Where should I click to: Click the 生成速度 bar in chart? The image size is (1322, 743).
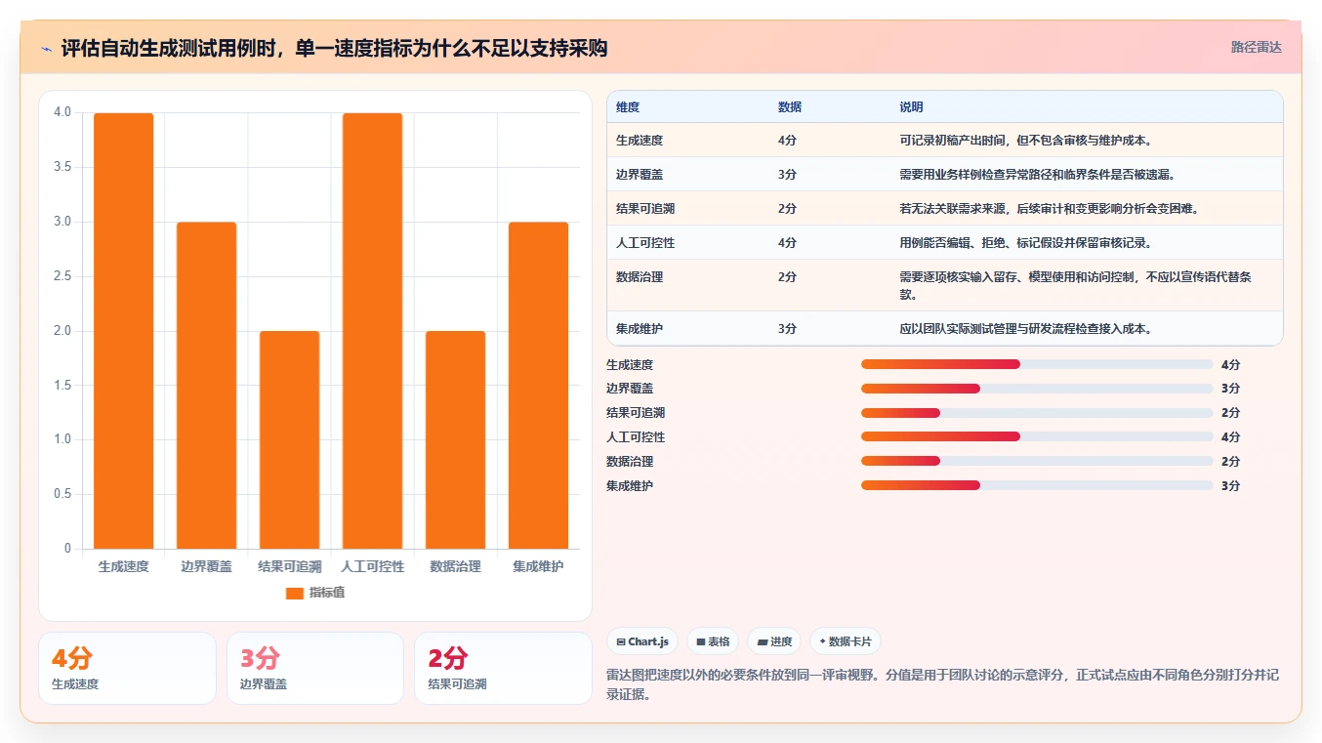124,331
